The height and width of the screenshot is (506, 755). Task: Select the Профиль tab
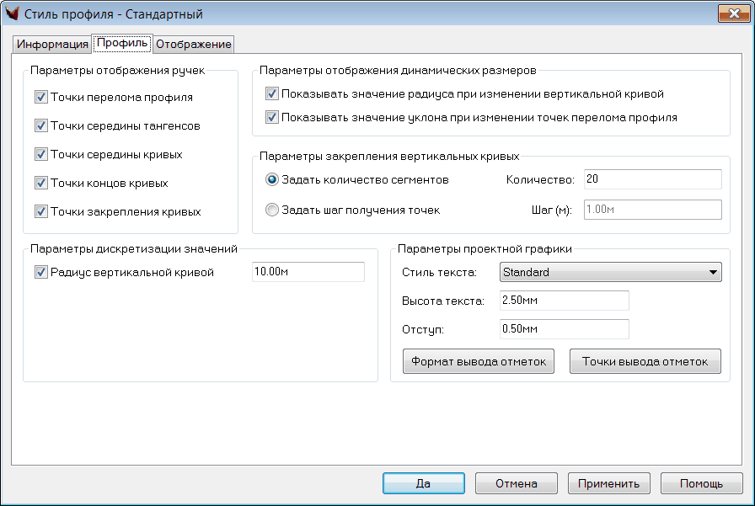[122, 42]
